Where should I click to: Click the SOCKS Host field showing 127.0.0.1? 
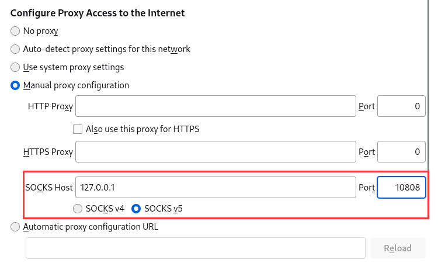[215, 187]
